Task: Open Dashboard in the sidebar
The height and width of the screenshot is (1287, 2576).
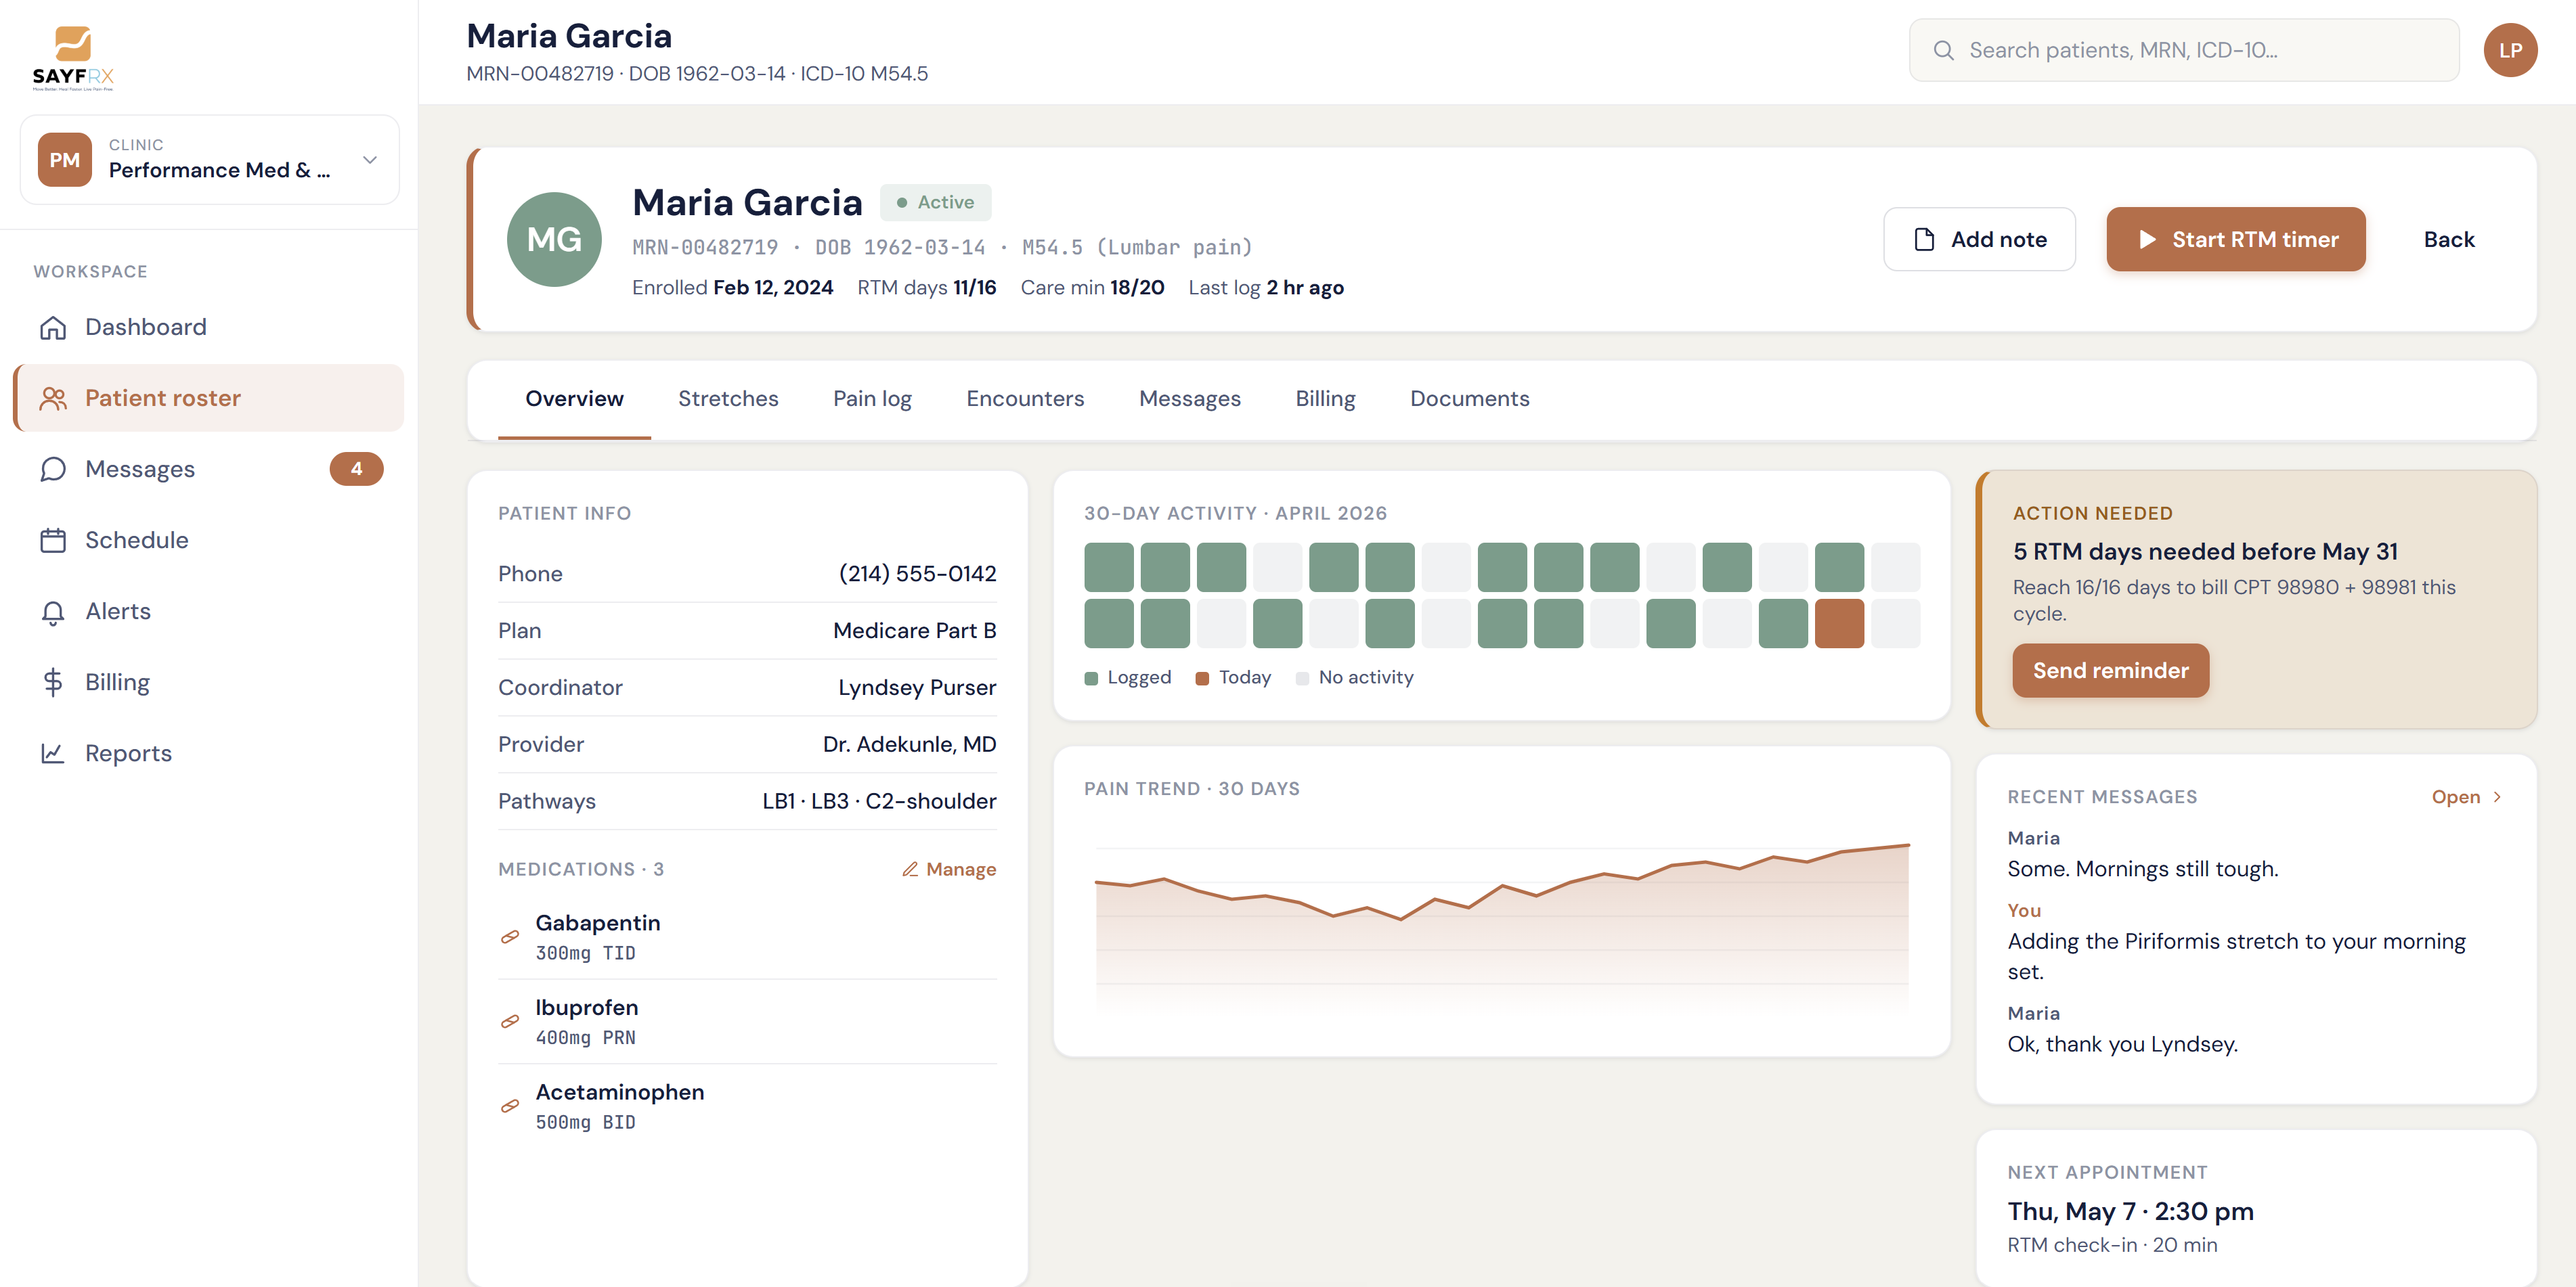Action: (209, 328)
